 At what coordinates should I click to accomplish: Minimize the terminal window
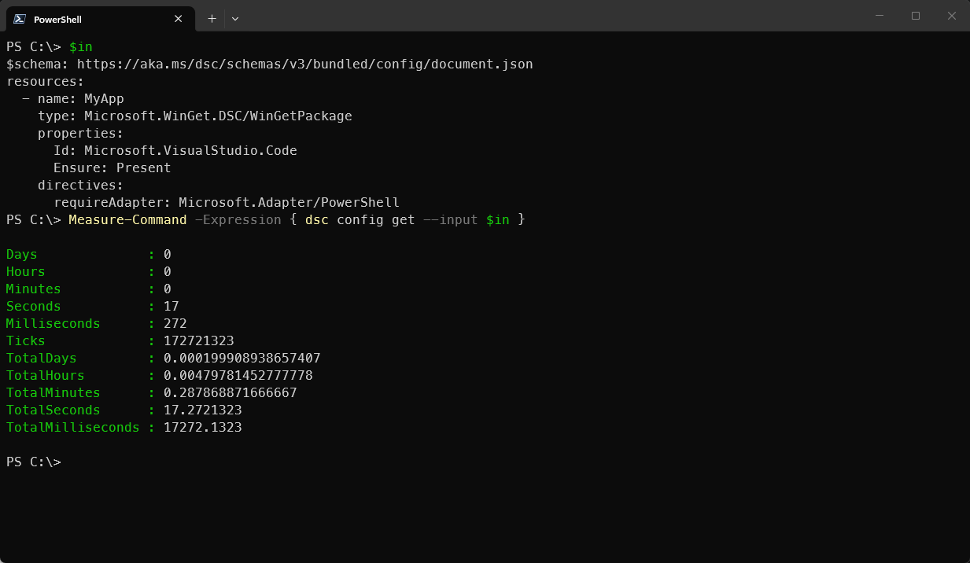(879, 16)
